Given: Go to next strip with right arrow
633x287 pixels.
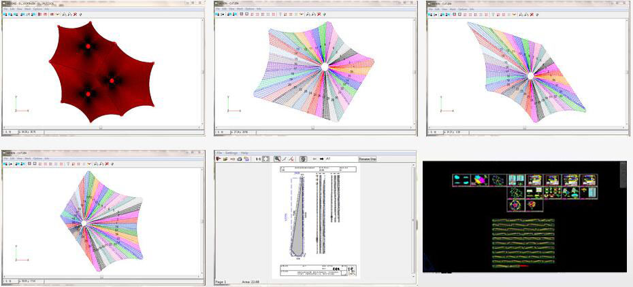Looking at the screenshot, I should [321, 159].
